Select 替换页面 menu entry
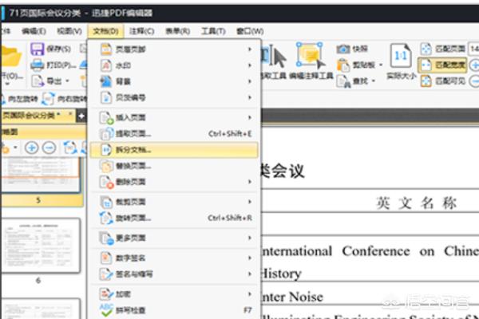 coord(174,166)
